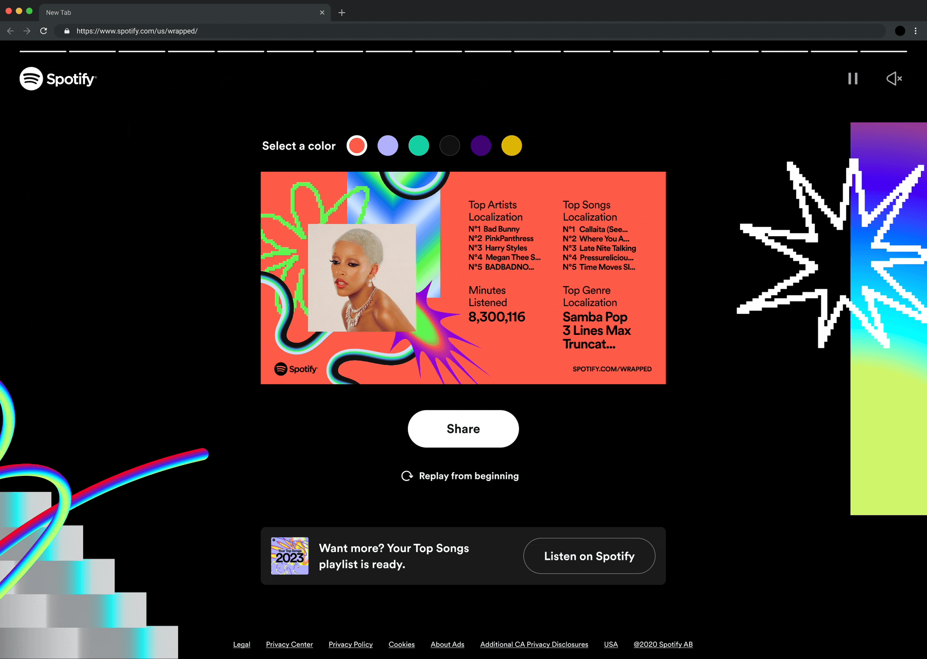Click SPOTIFY.COM/WRAPPED text on card
The image size is (927, 659).
[612, 369]
